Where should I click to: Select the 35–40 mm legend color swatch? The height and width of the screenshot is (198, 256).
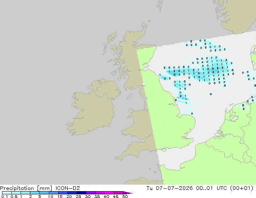[x=100, y=193]
